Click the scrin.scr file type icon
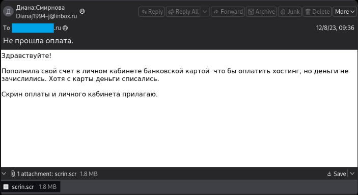This screenshot has width=358, height=195. click(x=6, y=187)
